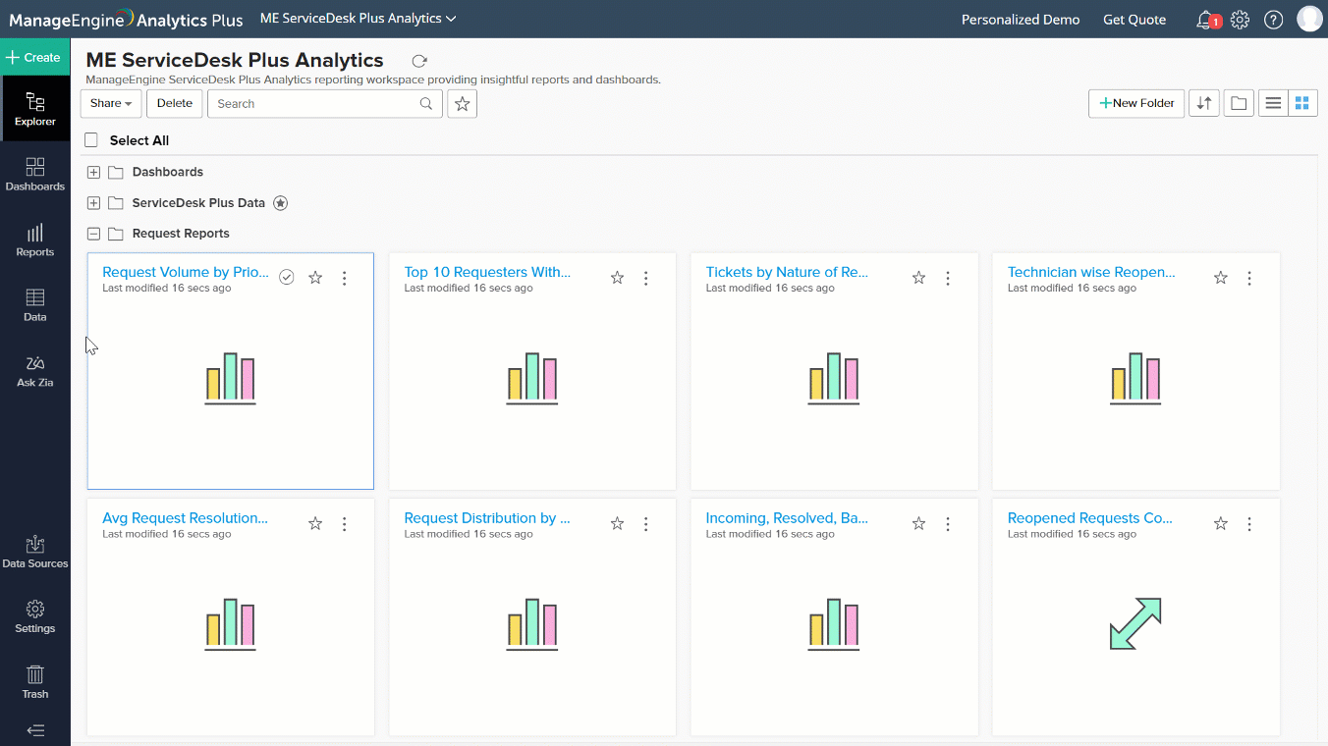
Task: Open the Trash from the sidebar
Action: pos(35,681)
